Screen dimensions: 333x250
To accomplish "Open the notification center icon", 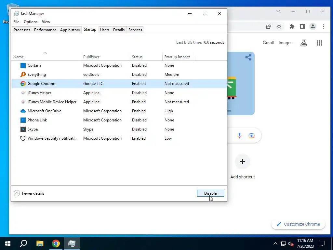I will click(x=322, y=243).
